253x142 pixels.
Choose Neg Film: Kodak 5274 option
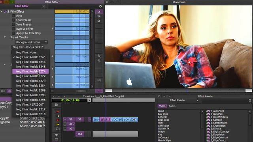[30, 71]
